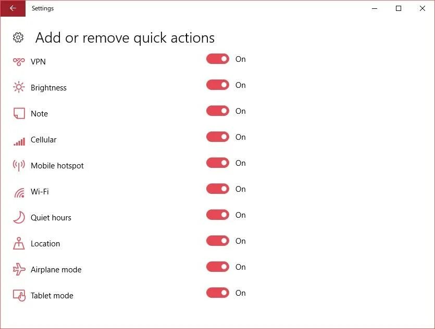
Task: Click the VPN quick action icon
Action: 19,62
